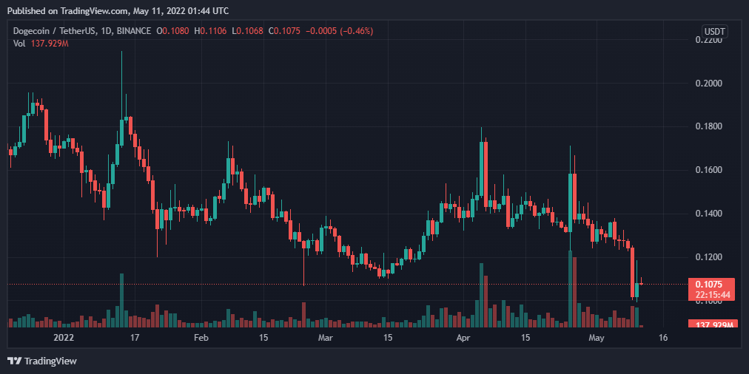Viewport: 749px width, 374px height.
Task: Click the Feb date axis label
Action: pos(201,338)
